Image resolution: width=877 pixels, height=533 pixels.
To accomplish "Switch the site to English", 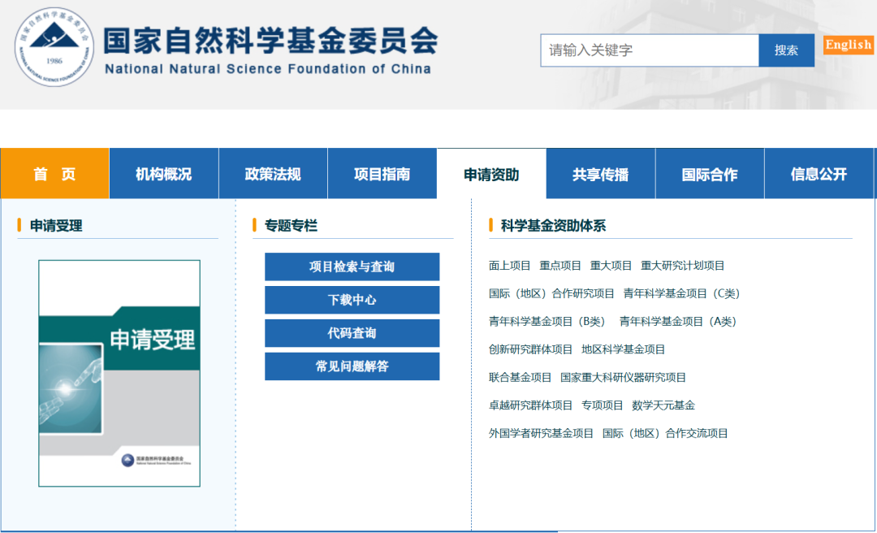I will coord(848,45).
